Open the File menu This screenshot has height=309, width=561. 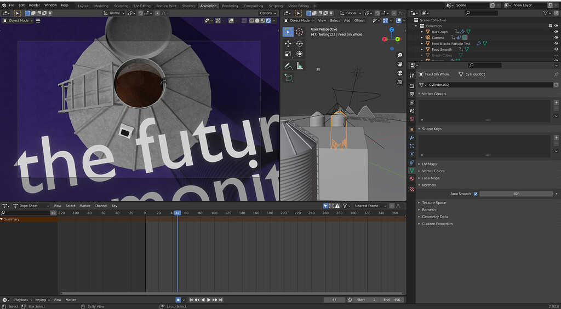[x=12, y=5]
